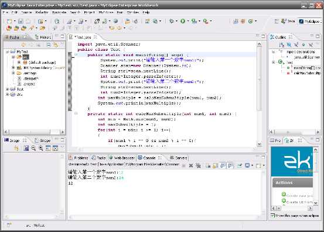The image size is (324, 232).
Task: Toggle Show Console When Standard Error Changes
Action: [230, 165]
